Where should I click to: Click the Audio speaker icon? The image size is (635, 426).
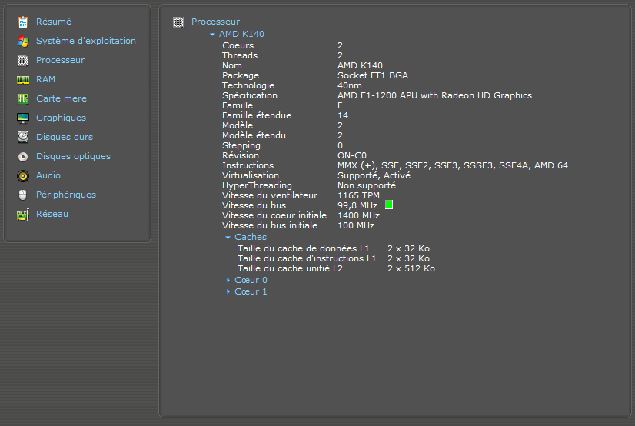[x=23, y=176]
